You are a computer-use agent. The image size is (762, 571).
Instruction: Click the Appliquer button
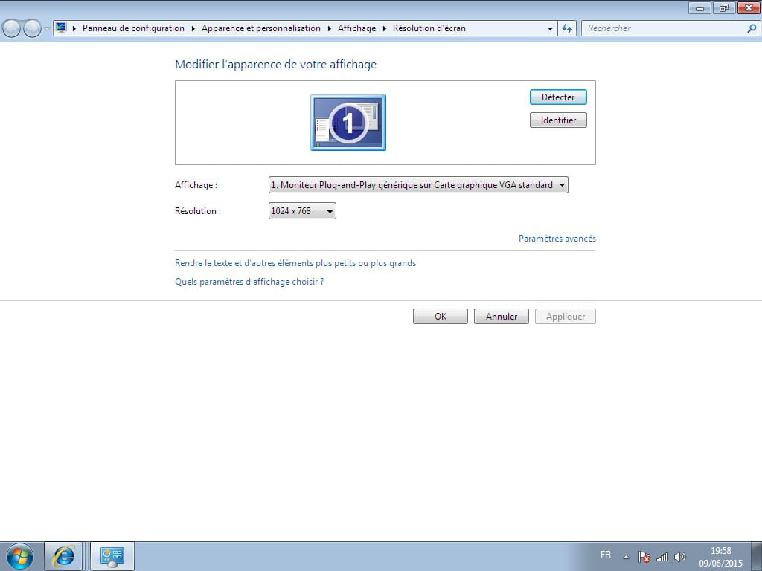tap(566, 317)
